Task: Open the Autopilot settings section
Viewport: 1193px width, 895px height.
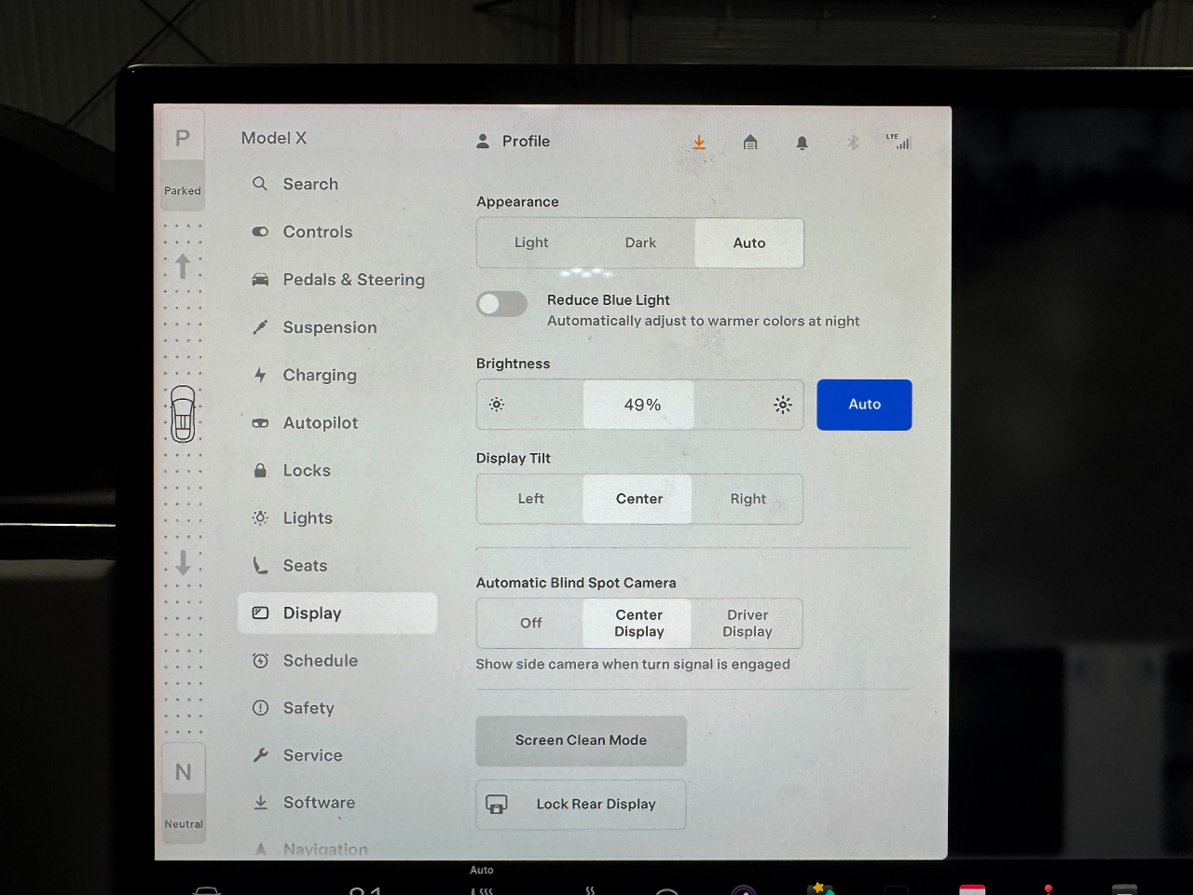Action: point(320,422)
